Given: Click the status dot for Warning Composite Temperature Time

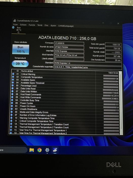Looking at the screenshot, I should click(x=11, y=118).
